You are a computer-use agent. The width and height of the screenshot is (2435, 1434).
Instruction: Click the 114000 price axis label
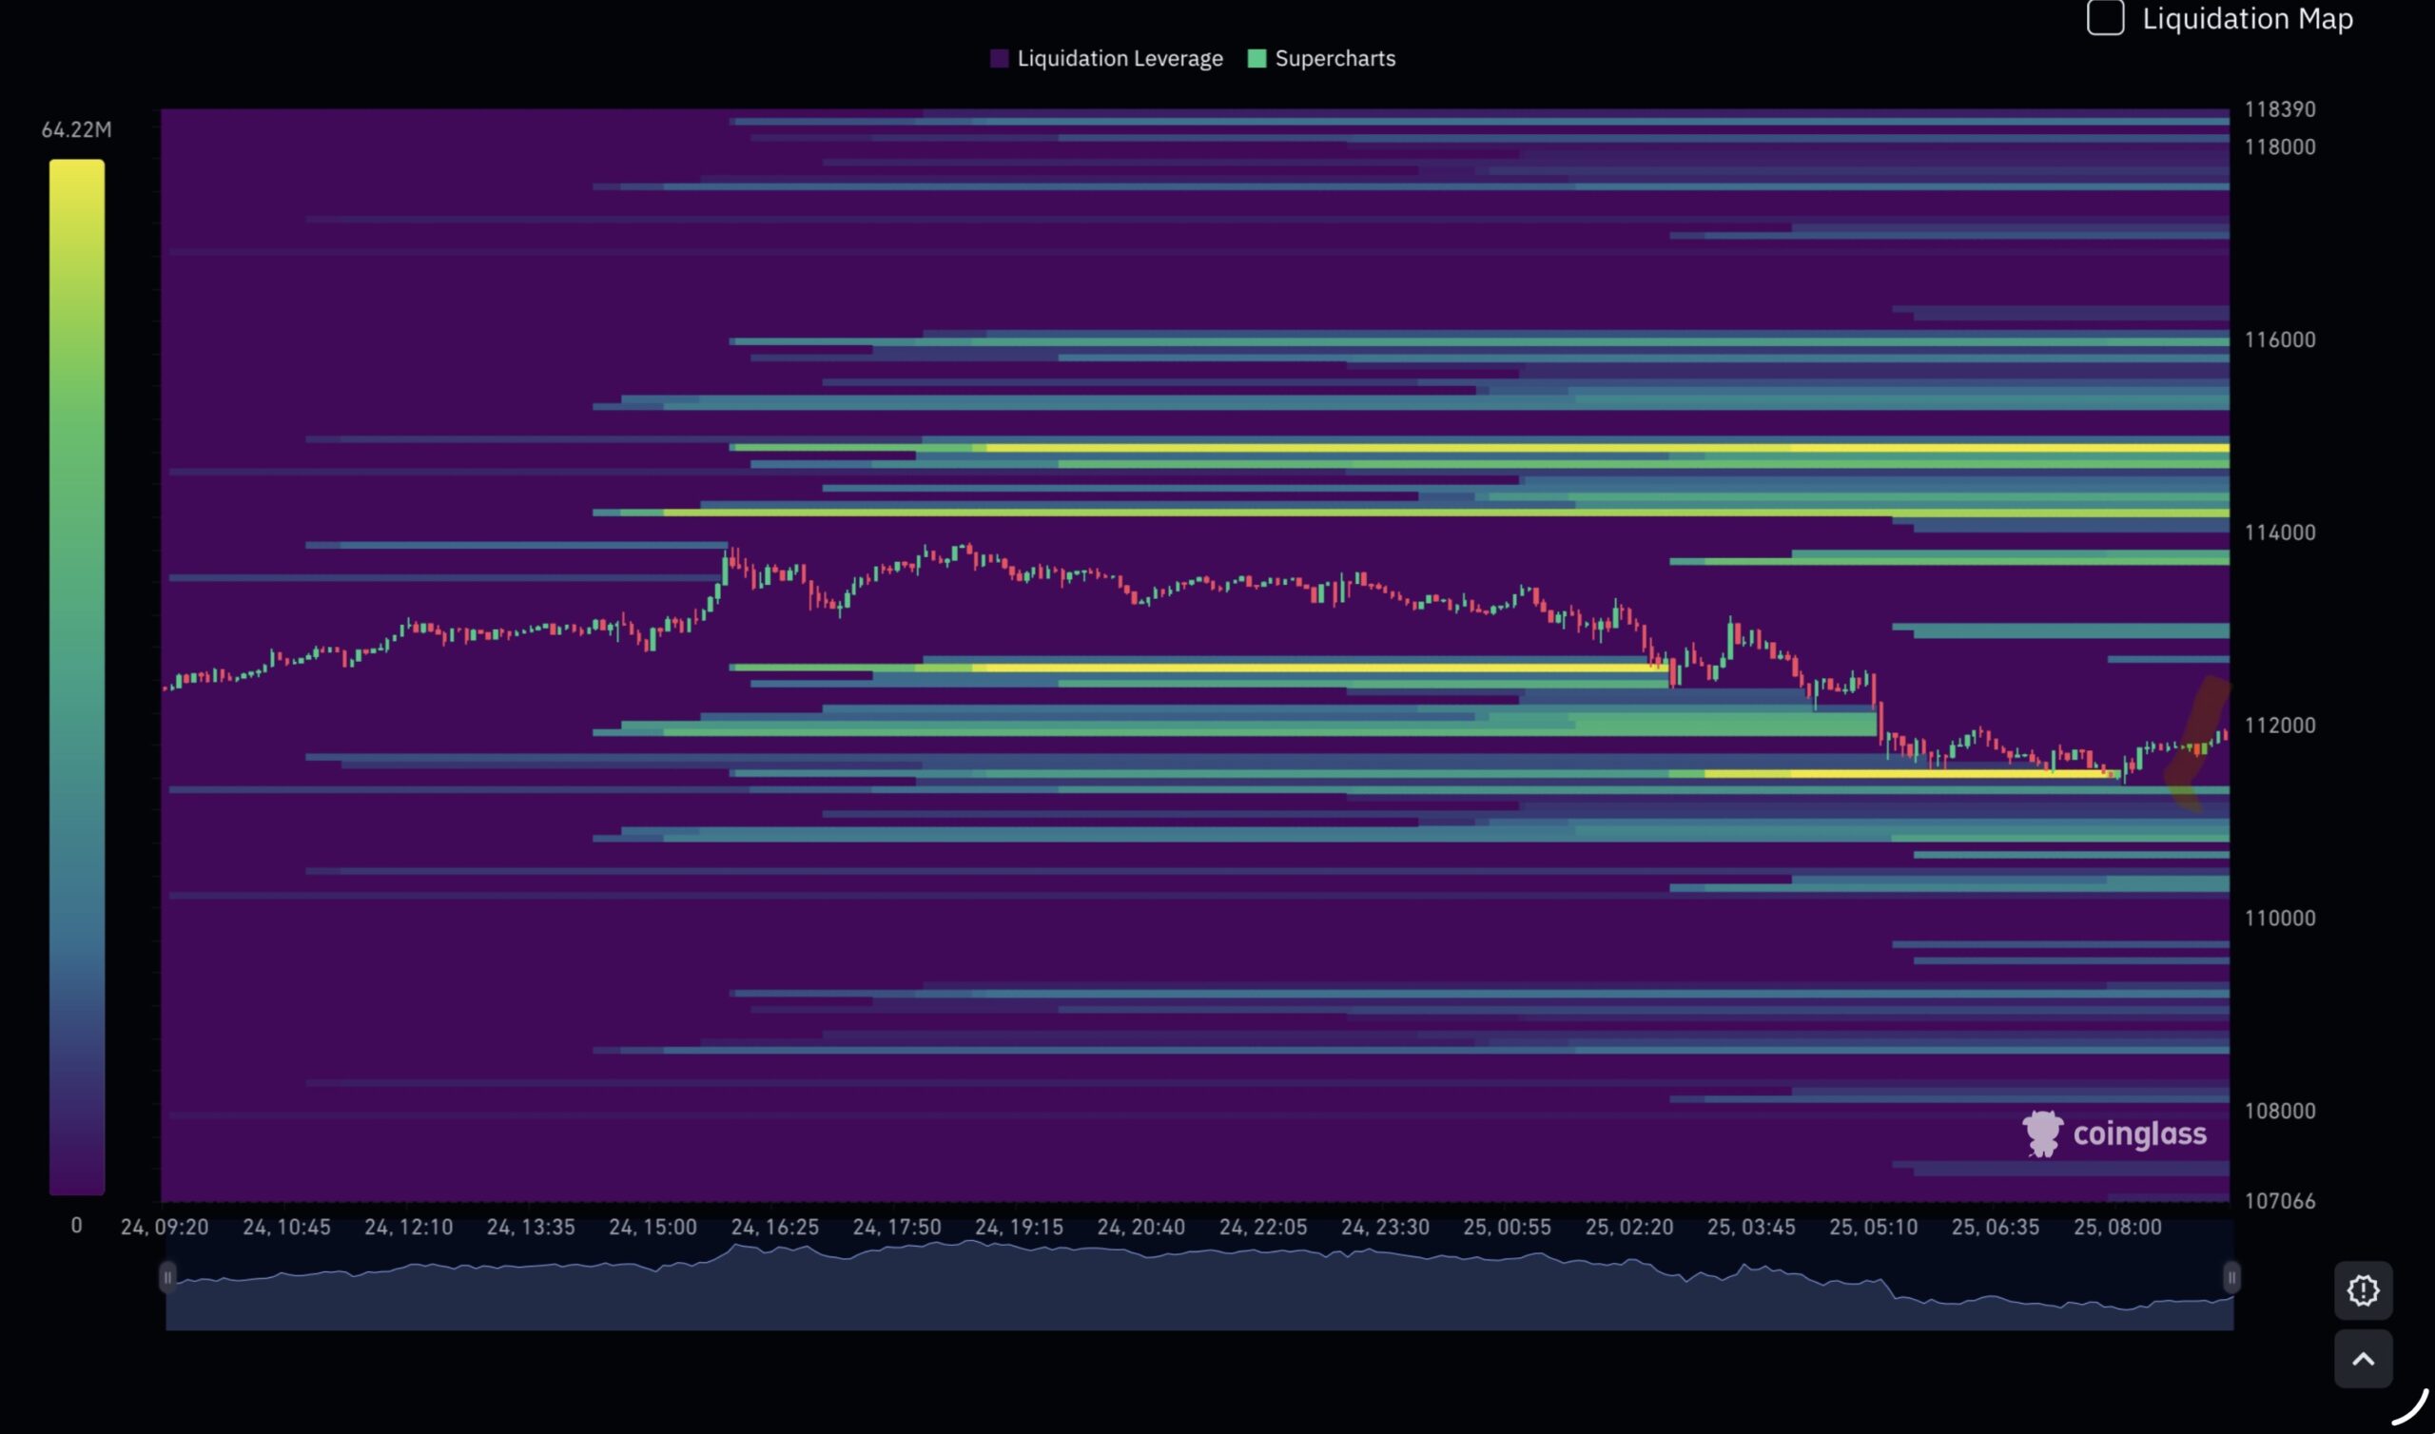click(2279, 533)
